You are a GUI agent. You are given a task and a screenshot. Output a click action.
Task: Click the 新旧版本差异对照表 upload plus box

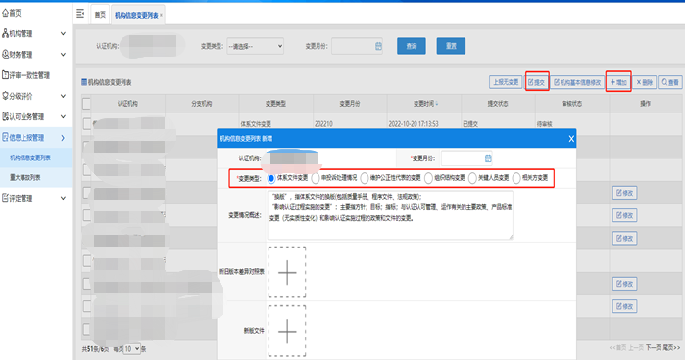tap(287, 272)
